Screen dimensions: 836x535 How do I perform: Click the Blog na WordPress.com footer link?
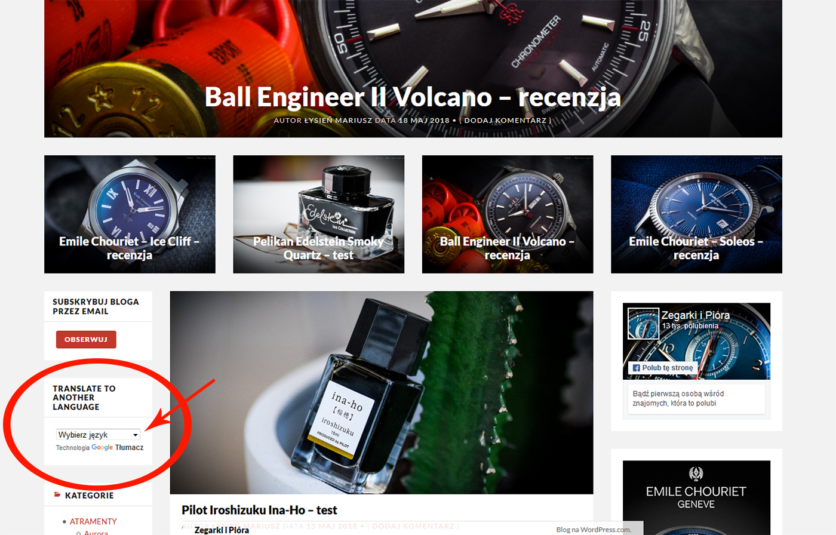[594, 530]
